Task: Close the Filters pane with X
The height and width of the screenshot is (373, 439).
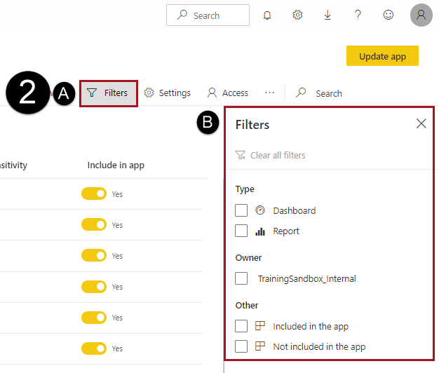Action: pos(421,123)
